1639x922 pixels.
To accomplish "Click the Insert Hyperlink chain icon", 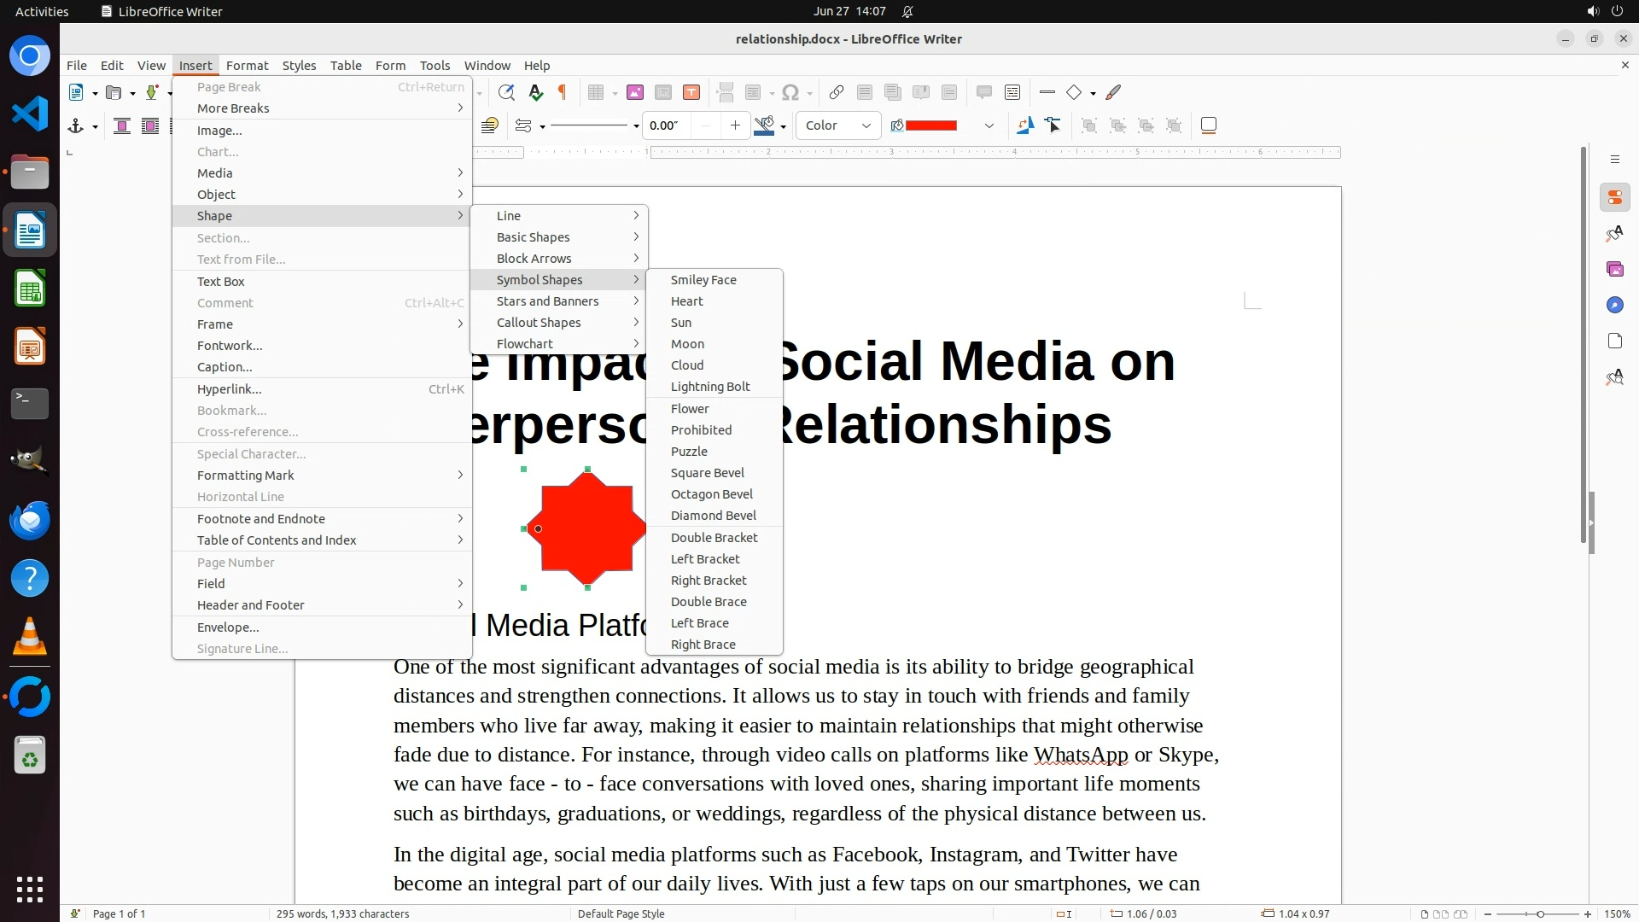I will [x=837, y=92].
